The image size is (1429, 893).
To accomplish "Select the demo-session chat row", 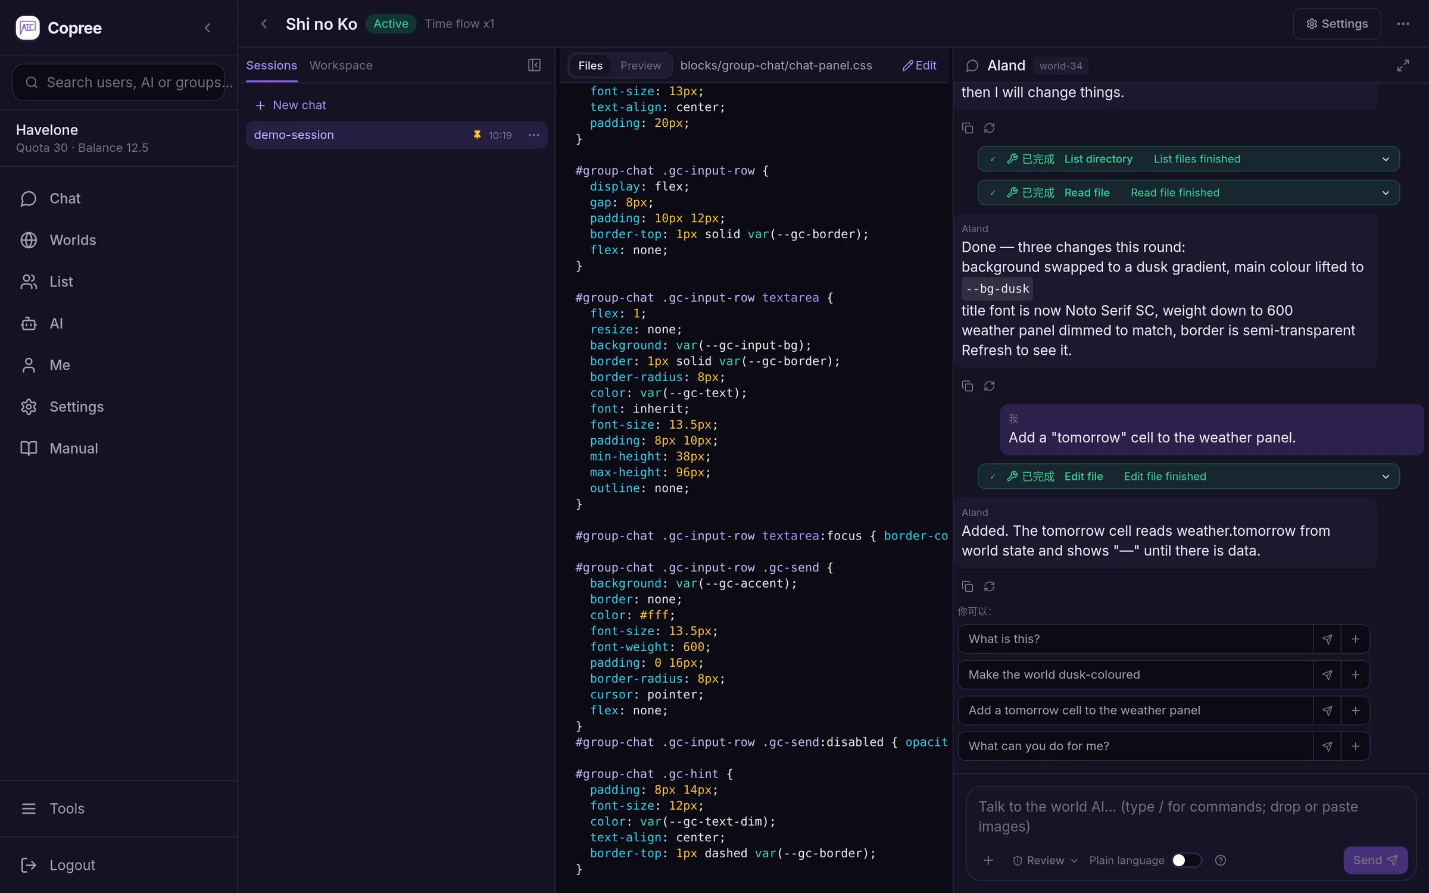I will pos(397,135).
